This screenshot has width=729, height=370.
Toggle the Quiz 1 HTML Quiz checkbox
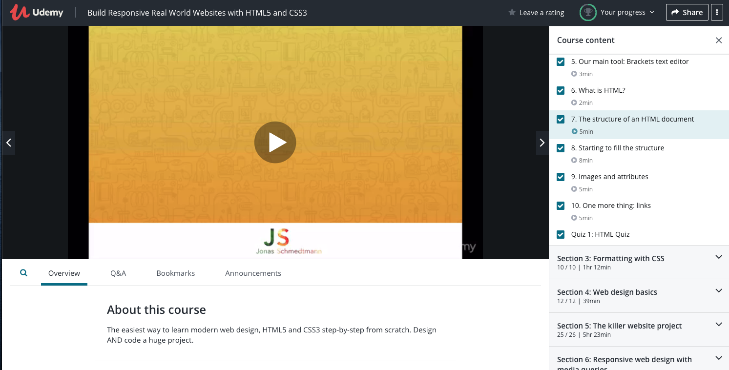point(561,234)
